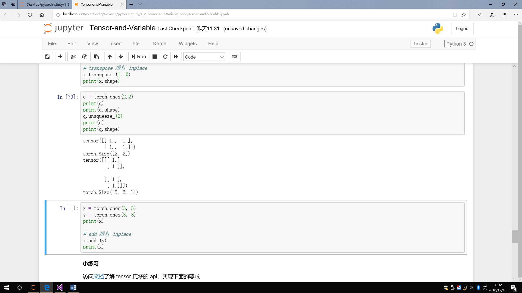
Task: Open the browser tab list chevron
Action: [x=140, y=4]
